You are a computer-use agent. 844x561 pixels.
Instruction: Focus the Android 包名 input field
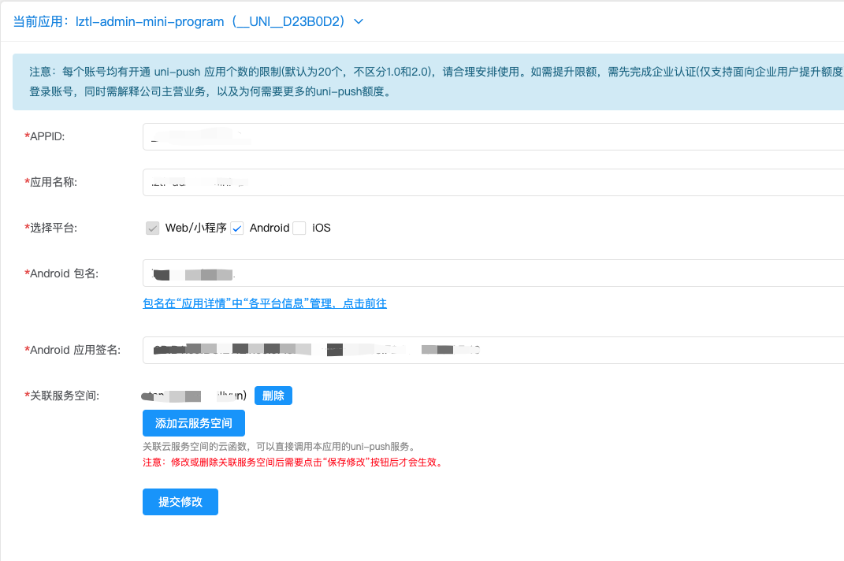click(493, 273)
